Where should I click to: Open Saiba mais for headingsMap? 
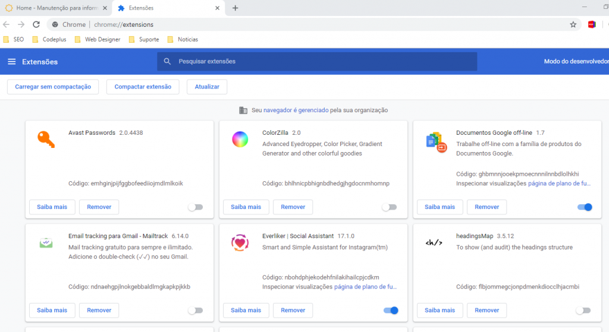440,310
